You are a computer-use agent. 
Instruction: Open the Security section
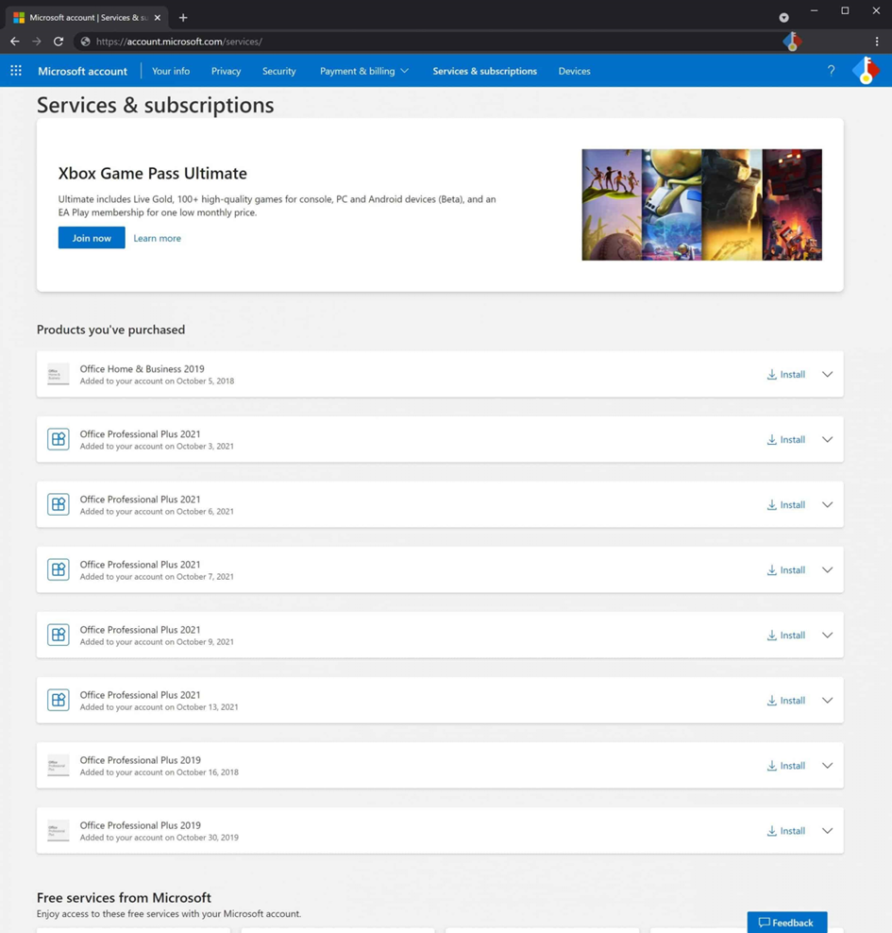(x=278, y=71)
